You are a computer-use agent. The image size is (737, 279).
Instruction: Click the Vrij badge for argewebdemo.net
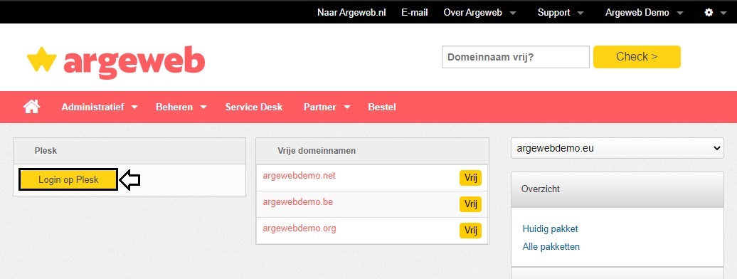point(470,178)
